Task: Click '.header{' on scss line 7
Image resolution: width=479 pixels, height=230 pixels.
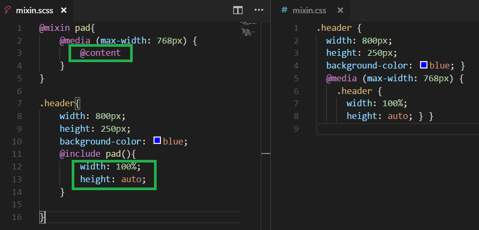Action: [59, 104]
